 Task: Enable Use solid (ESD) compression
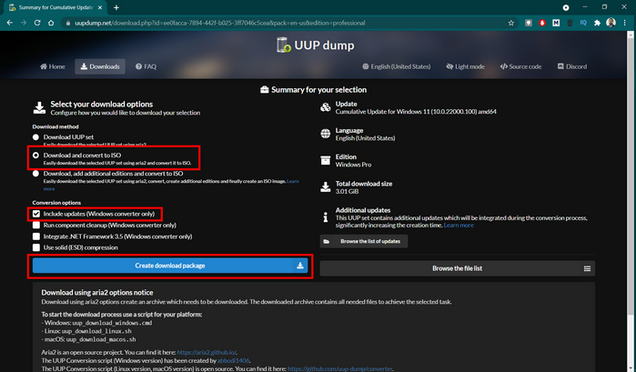coord(36,247)
